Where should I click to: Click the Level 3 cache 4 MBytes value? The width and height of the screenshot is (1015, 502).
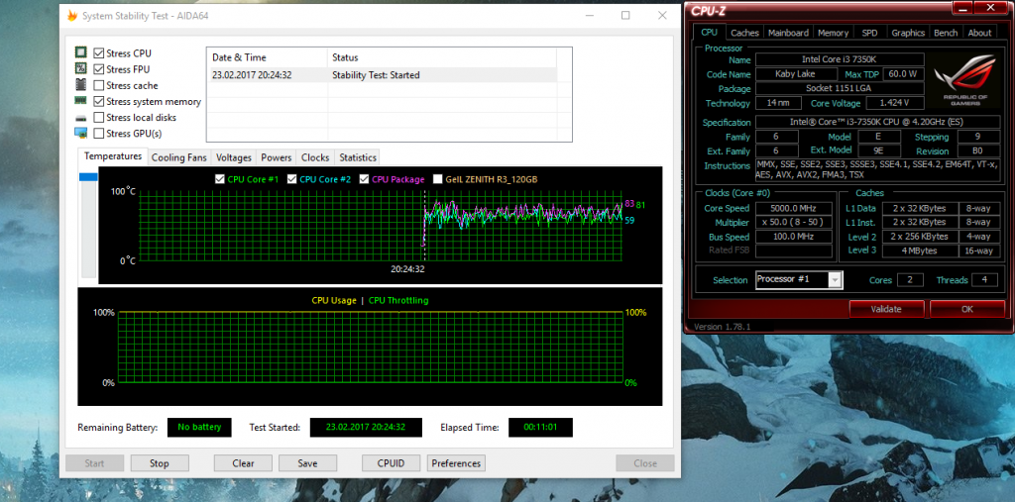click(x=919, y=251)
